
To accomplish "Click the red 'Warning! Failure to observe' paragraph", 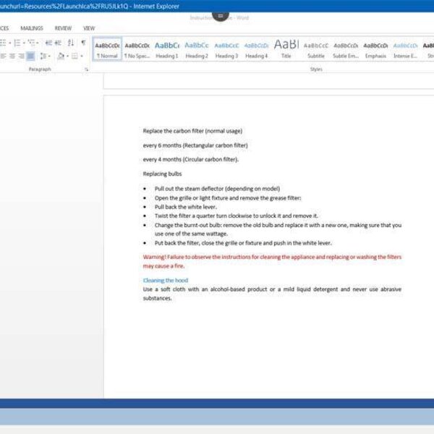I will (272, 261).
